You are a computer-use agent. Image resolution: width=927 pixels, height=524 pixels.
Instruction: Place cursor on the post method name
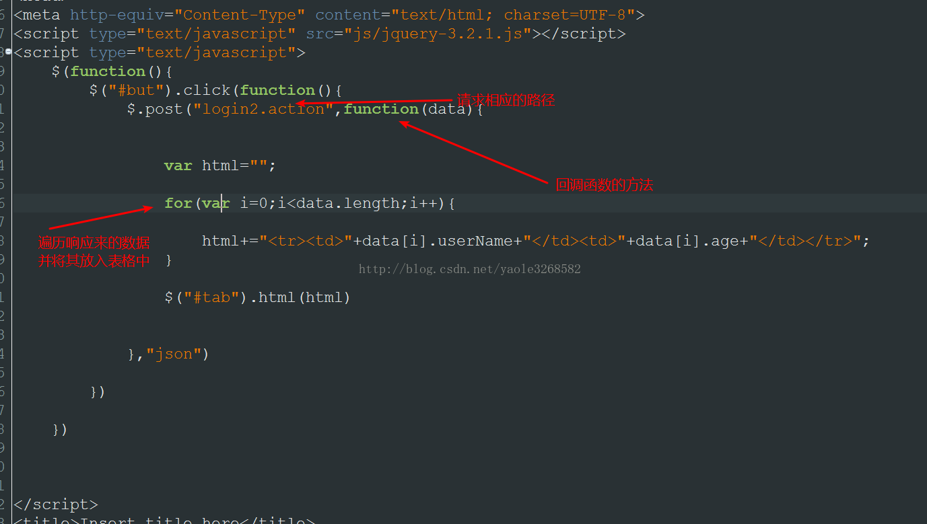[164, 109]
